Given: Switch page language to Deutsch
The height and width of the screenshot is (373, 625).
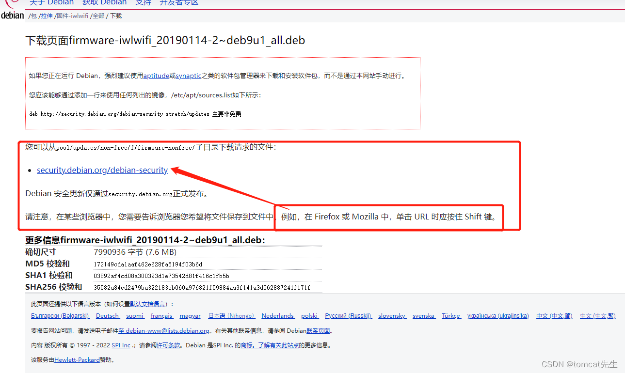Looking at the screenshot, I should point(108,316).
